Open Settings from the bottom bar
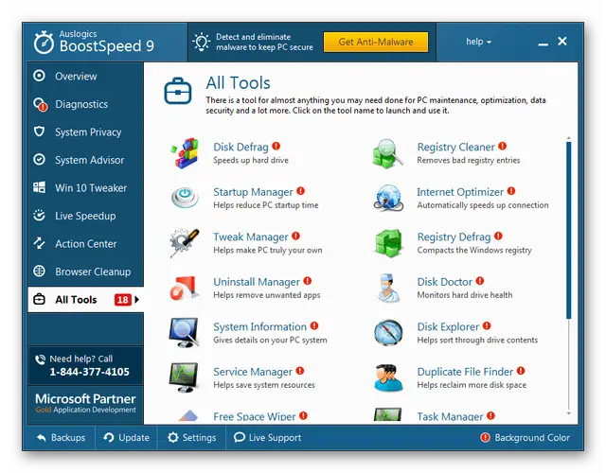Screen dimensions: 606x473 click(191, 437)
